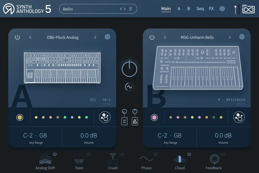Select previous sound for layer A
Screen dimensions: 259x173
click(x=30, y=37)
